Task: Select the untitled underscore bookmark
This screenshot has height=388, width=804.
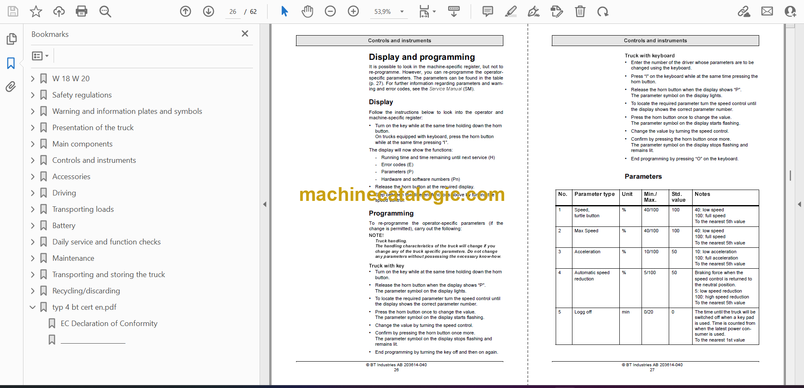Action: tap(93, 340)
